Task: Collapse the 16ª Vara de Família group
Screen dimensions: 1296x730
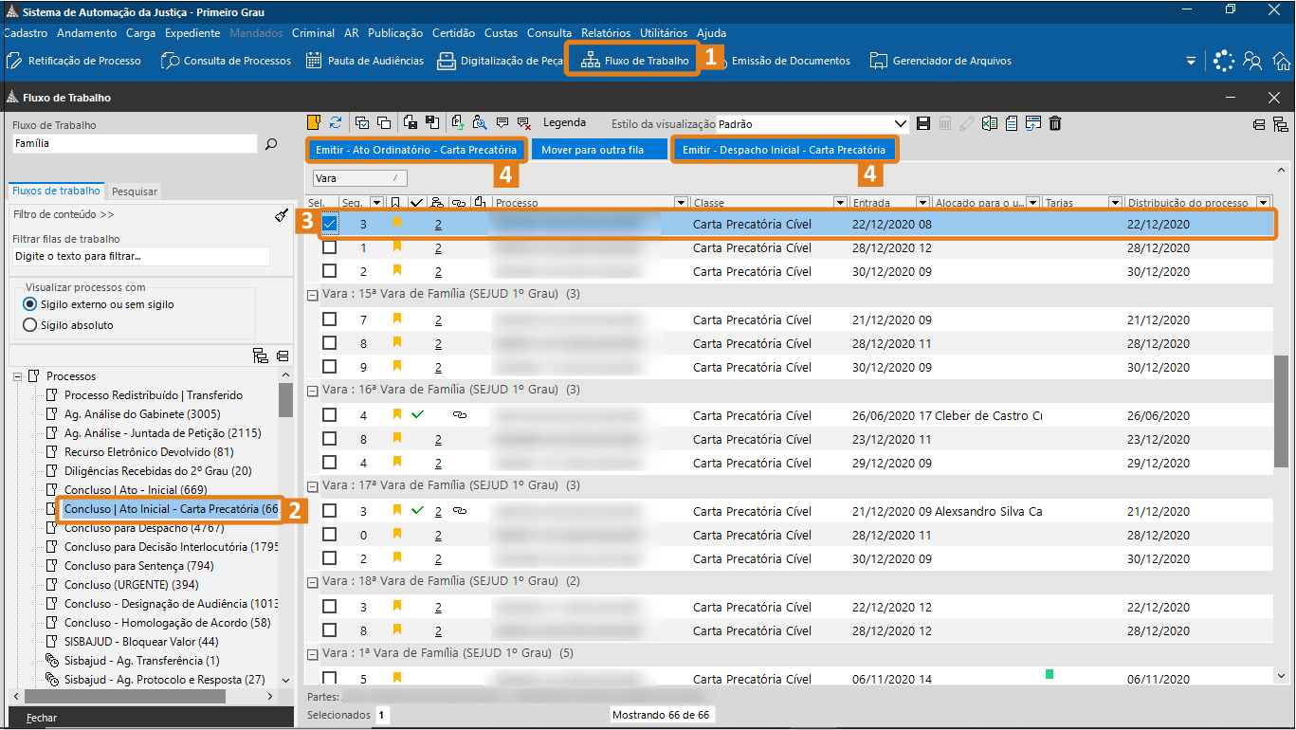Action: [312, 390]
